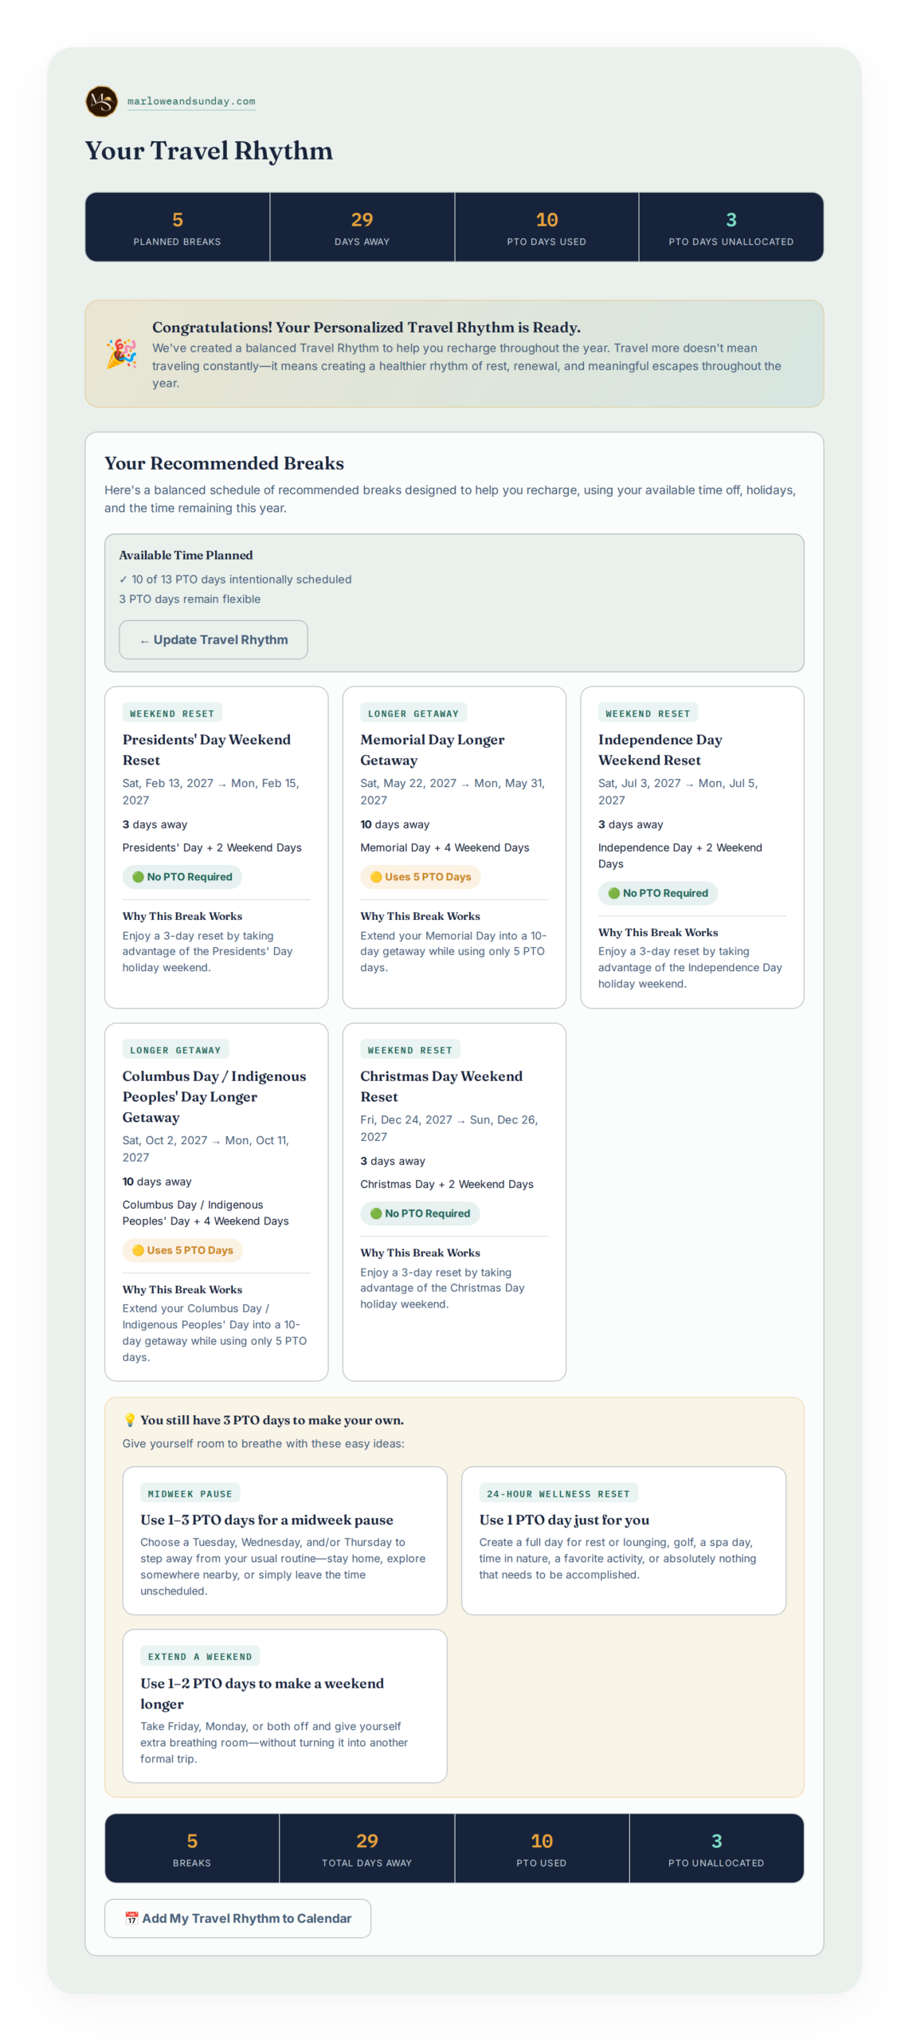Click the LONGER GETAWAY tag on Memorial Day card
Viewport: 909px width, 2041px height.
click(x=413, y=713)
